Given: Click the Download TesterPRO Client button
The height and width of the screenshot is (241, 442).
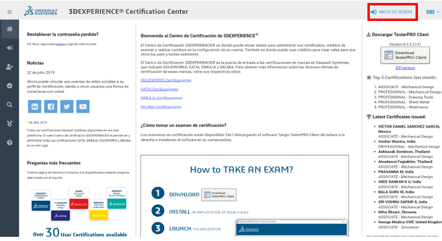Looking at the screenshot, I should coord(405,55).
